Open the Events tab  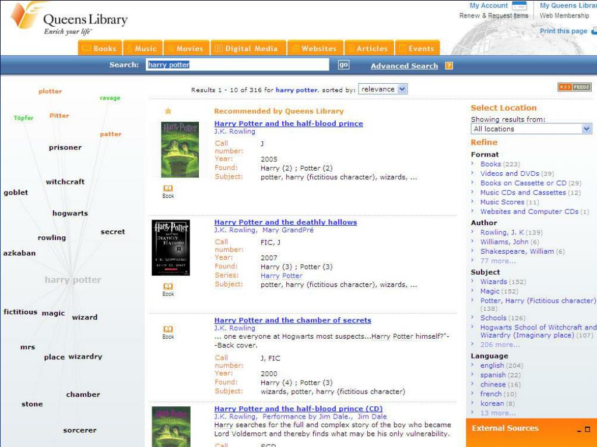417,48
